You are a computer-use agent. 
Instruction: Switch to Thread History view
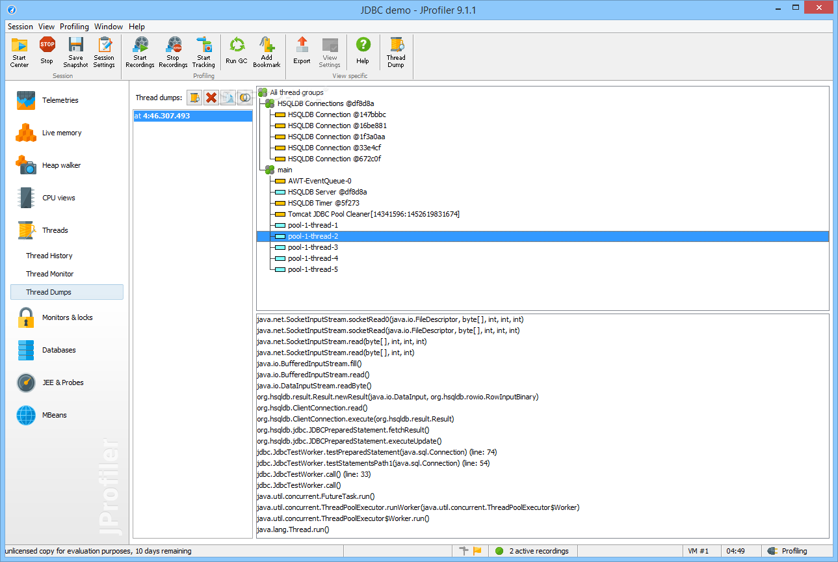(x=49, y=256)
